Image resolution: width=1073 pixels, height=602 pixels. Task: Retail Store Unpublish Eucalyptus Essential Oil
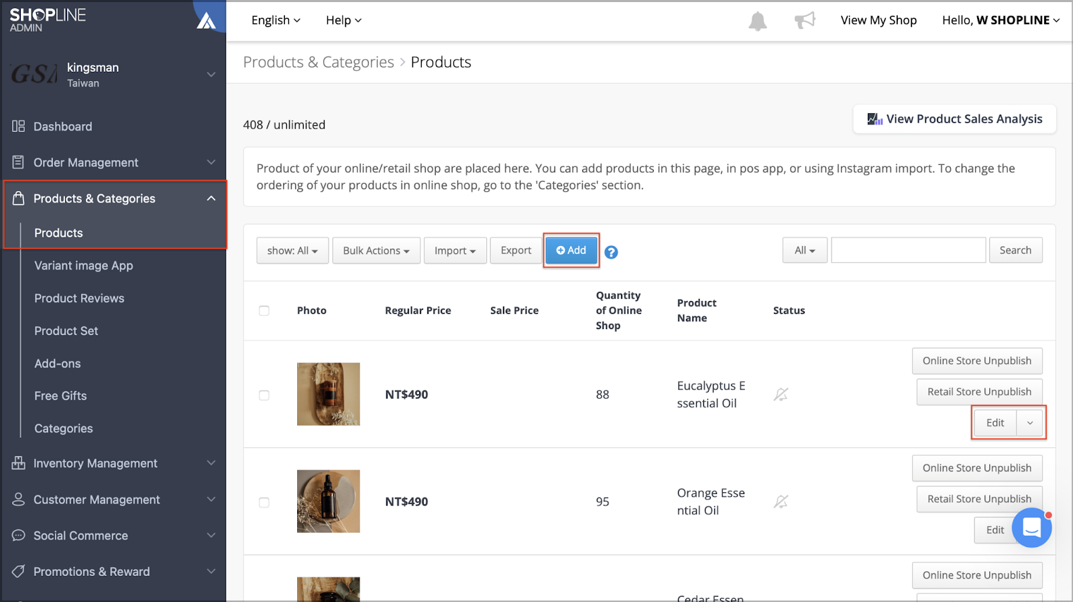click(x=979, y=392)
